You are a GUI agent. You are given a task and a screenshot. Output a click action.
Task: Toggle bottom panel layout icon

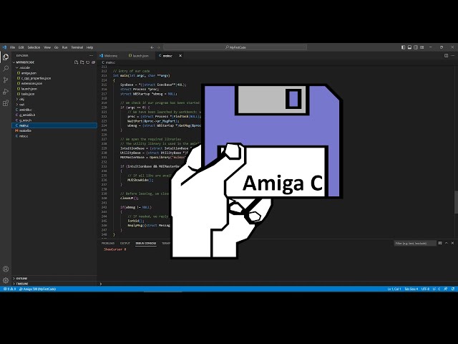point(409,47)
